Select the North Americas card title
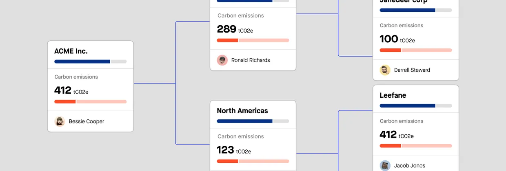 tap(242, 111)
